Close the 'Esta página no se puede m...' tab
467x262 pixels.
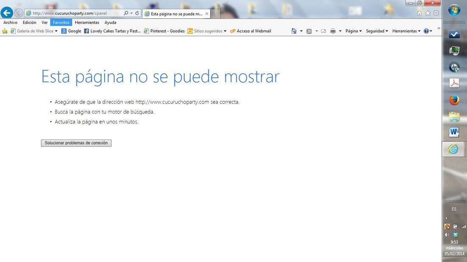207,14
